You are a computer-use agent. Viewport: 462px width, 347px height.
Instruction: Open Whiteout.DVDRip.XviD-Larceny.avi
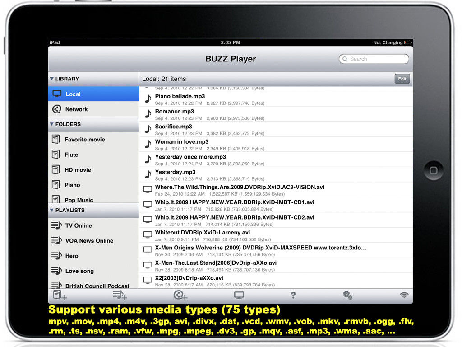click(x=276, y=235)
